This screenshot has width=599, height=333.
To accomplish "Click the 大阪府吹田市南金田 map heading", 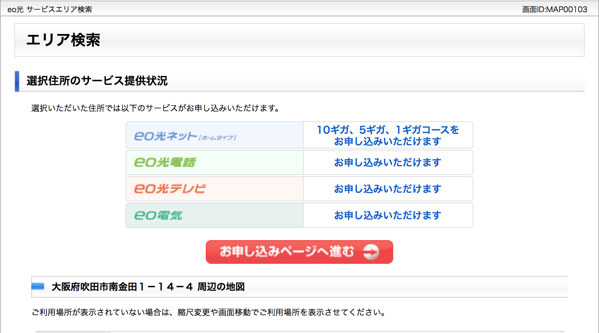I will [148, 287].
